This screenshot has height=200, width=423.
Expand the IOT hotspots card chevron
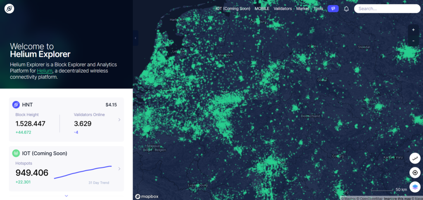(x=119, y=169)
